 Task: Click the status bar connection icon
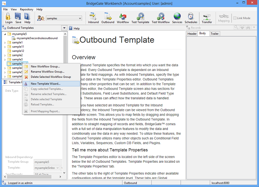tap(4, 183)
